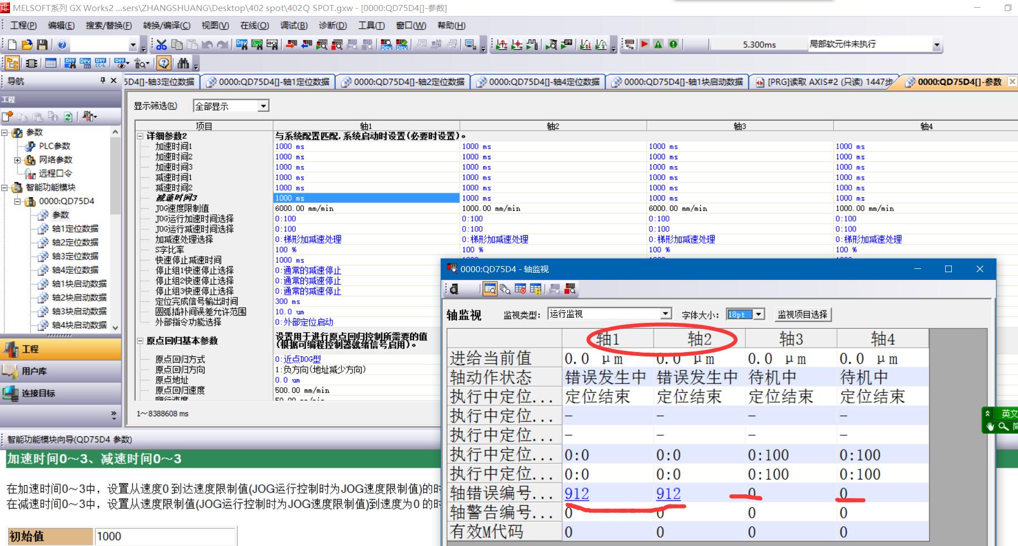Click the Cut scissors icon in toolbar
The image size is (1018, 546).
(x=161, y=45)
